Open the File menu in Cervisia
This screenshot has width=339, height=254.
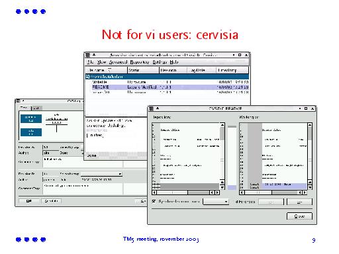[90, 62]
